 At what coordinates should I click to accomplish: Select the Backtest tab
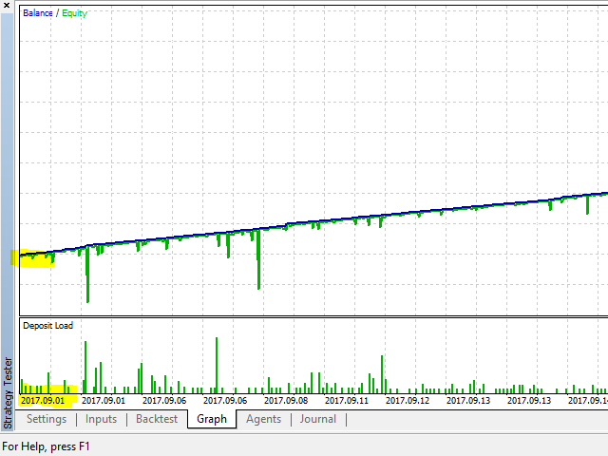point(157,419)
